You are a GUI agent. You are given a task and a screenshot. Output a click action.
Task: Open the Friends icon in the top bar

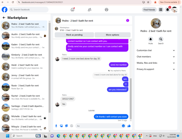(x=90, y=9)
